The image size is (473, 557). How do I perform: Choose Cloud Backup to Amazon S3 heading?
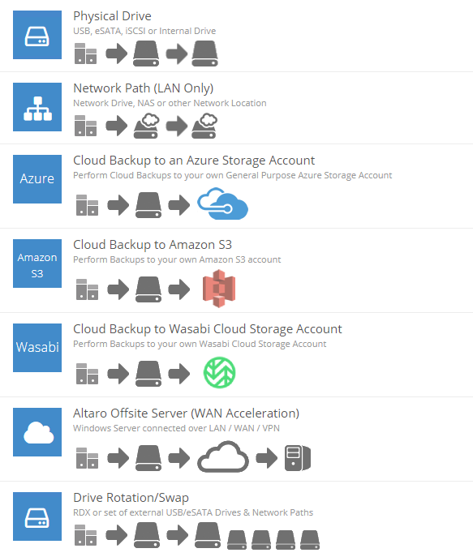(x=153, y=245)
